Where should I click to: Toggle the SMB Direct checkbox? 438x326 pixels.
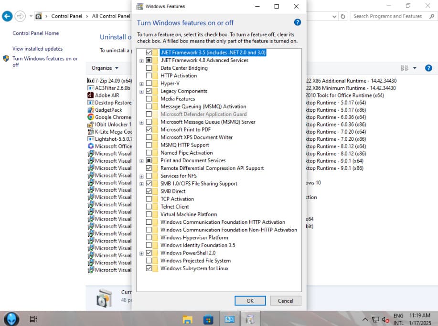pyautogui.click(x=149, y=191)
